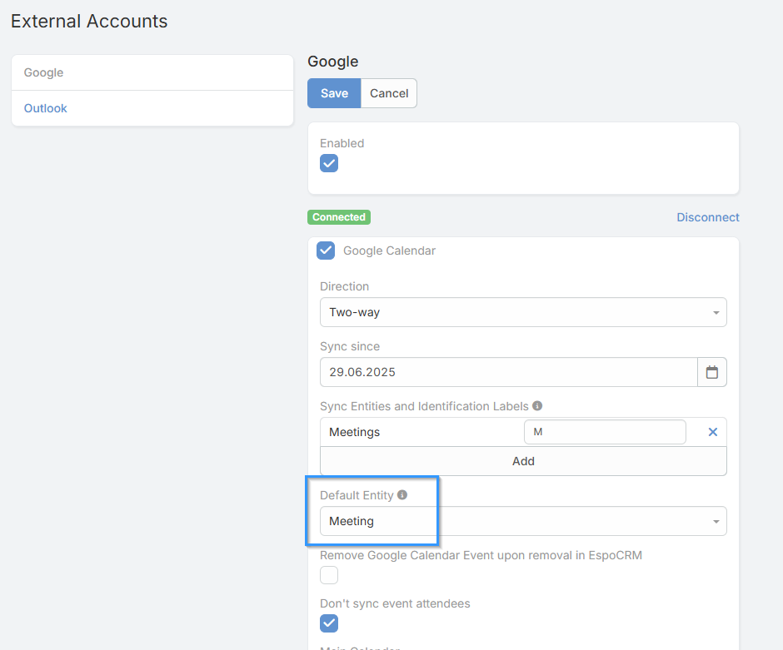Click the green Connected status badge
The width and height of the screenshot is (783, 650).
339,217
